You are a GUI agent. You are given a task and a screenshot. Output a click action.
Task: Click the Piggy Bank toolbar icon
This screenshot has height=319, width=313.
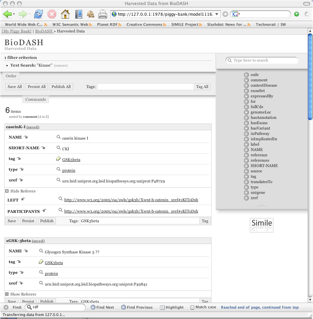90,14
